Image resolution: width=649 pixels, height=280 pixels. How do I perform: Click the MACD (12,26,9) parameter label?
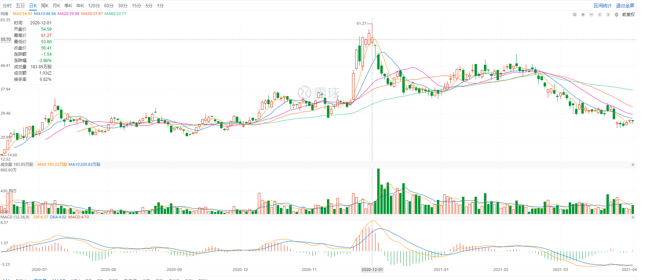click(x=15, y=217)
